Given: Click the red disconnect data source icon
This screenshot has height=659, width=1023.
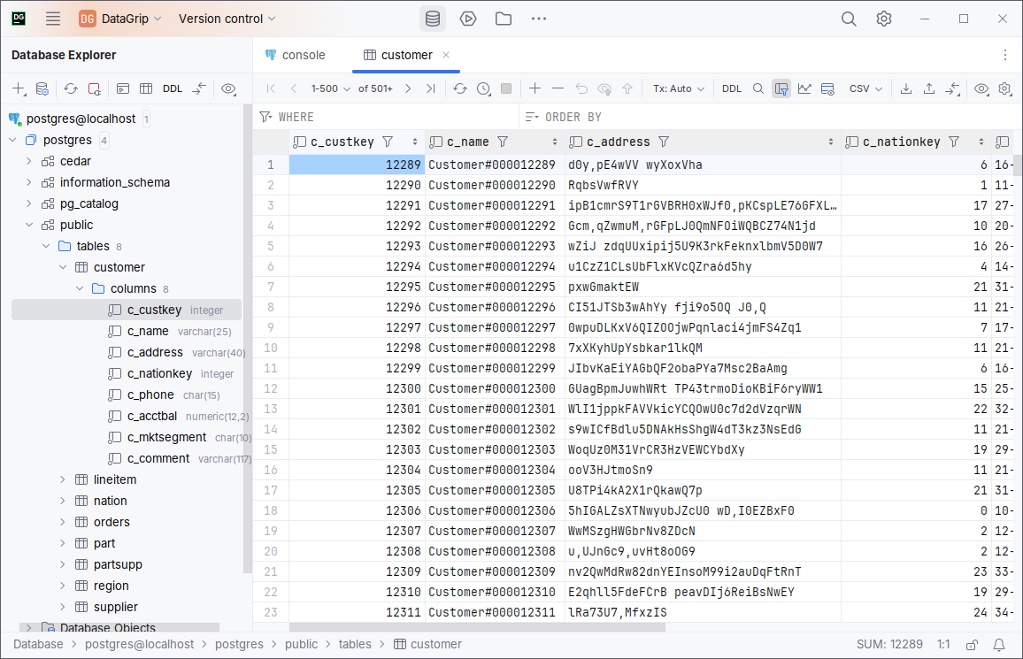Looking at the screenshot, I should pos(94,88).
